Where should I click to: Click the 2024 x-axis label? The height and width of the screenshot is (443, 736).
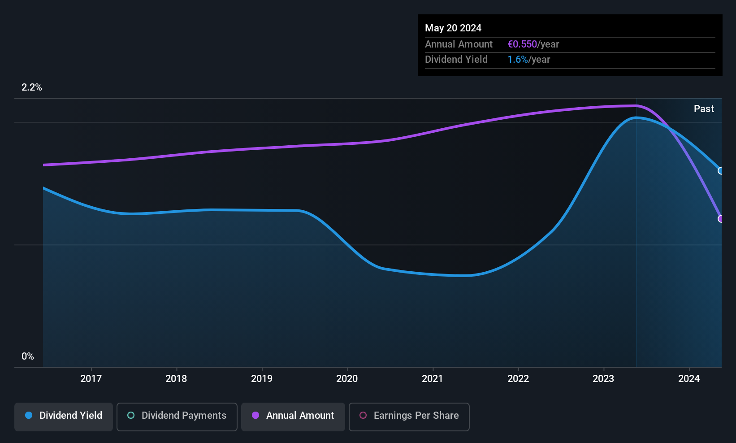coord(689,378)
